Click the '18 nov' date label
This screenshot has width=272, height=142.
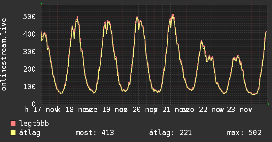[78, 110]
